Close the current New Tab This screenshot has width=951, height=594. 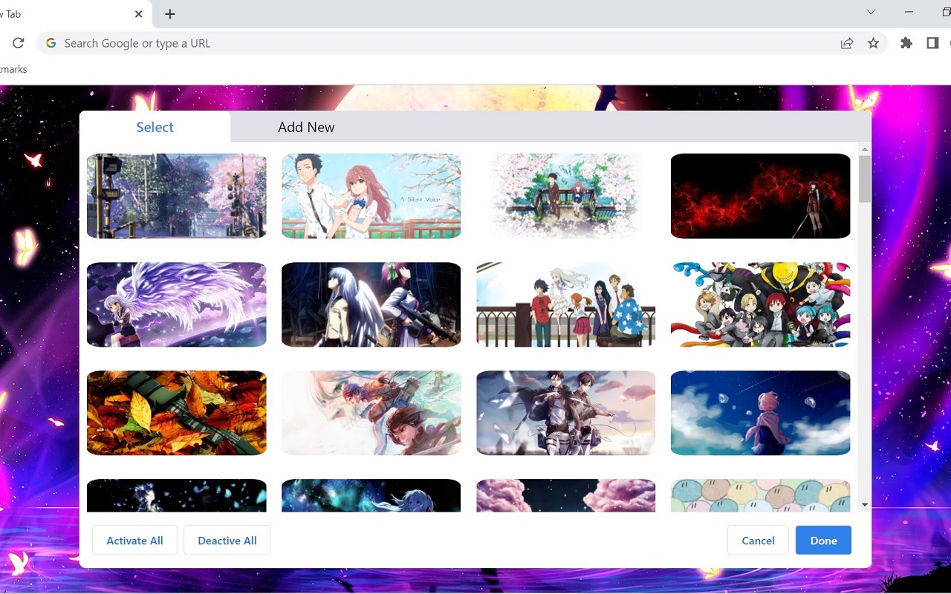coord(139,14)
